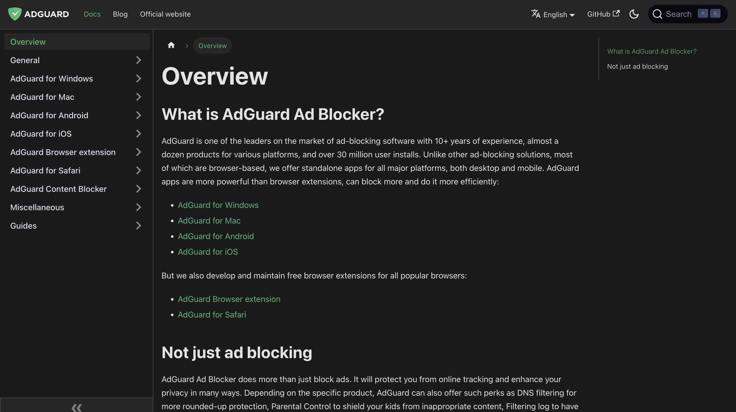The image size is (736, 412).
Task: Expand AdGuard Content Blocker sidebar chevron
Action: point(139,189)
